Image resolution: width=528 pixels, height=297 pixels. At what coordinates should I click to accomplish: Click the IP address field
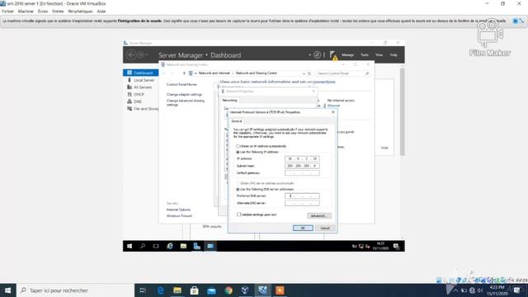pos(302,158)
